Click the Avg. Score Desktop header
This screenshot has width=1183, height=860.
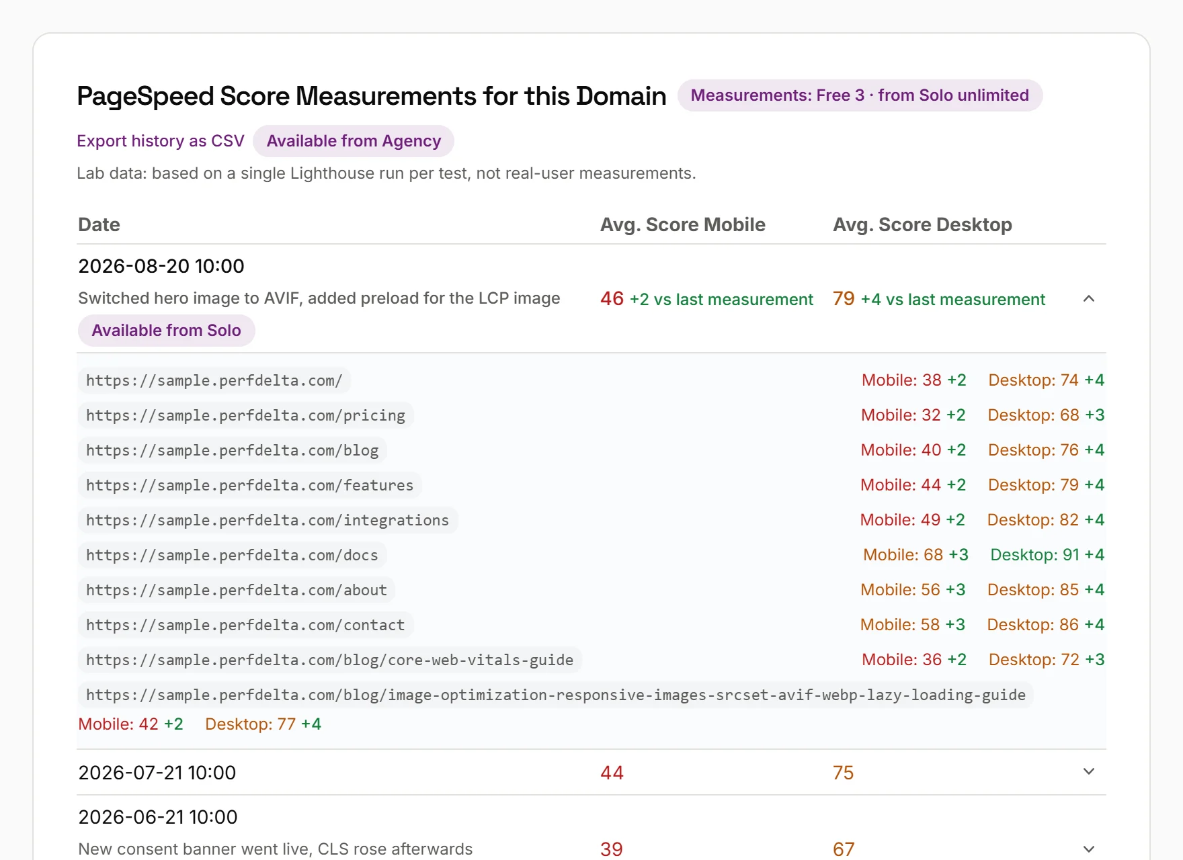[x=922, y=224]
